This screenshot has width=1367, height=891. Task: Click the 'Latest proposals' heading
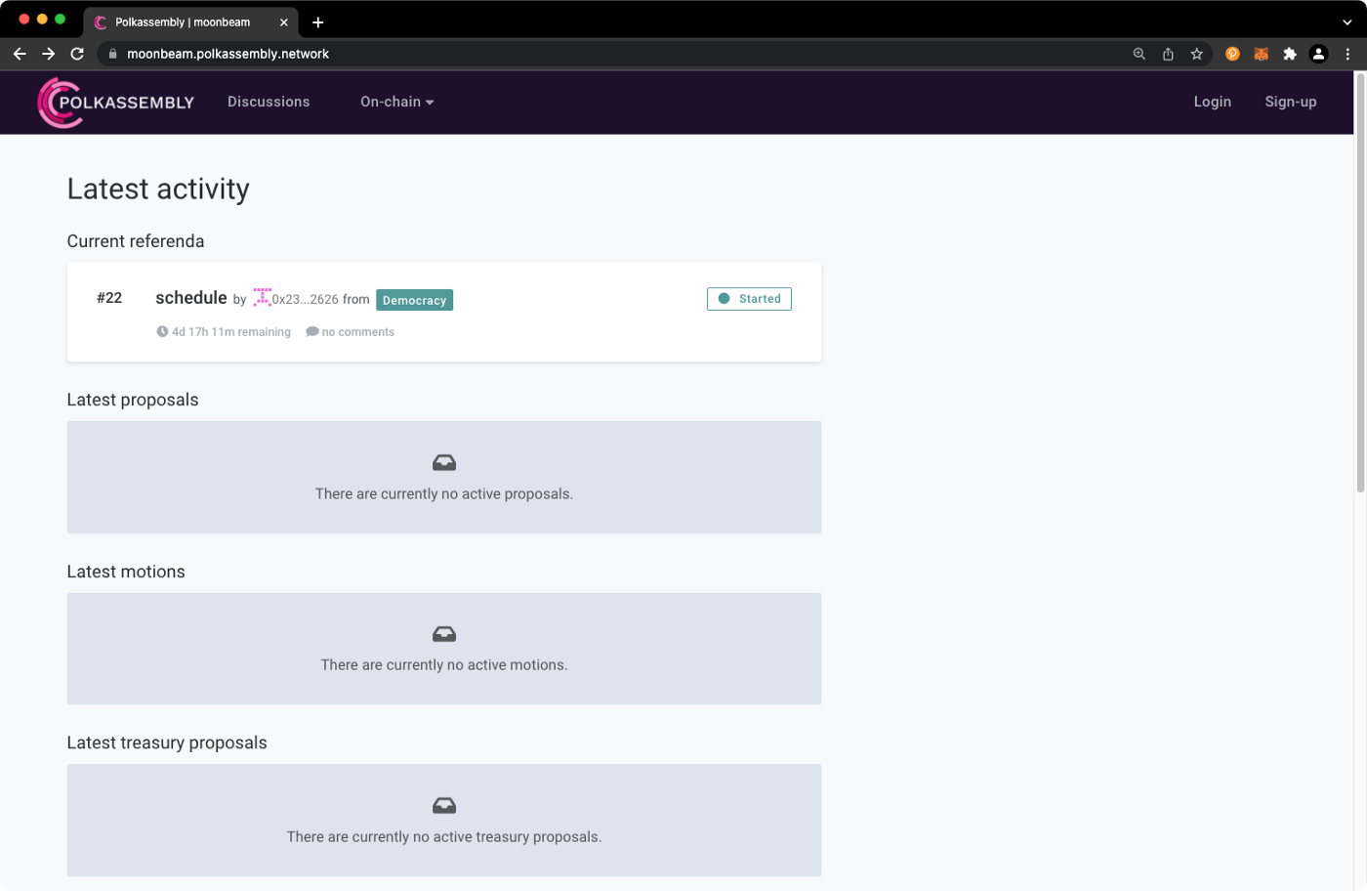coord(133,400)
